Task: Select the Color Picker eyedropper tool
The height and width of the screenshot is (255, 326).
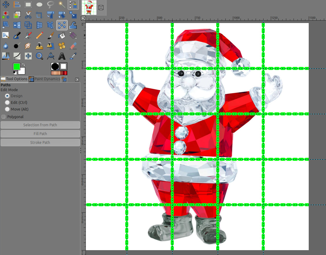Action: click(73, 56)
